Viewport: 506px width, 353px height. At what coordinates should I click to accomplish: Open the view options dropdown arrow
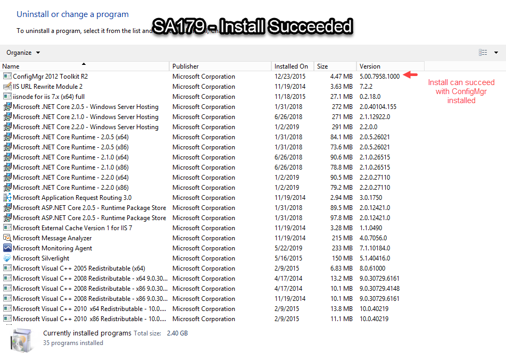click(x=496, y=52)
